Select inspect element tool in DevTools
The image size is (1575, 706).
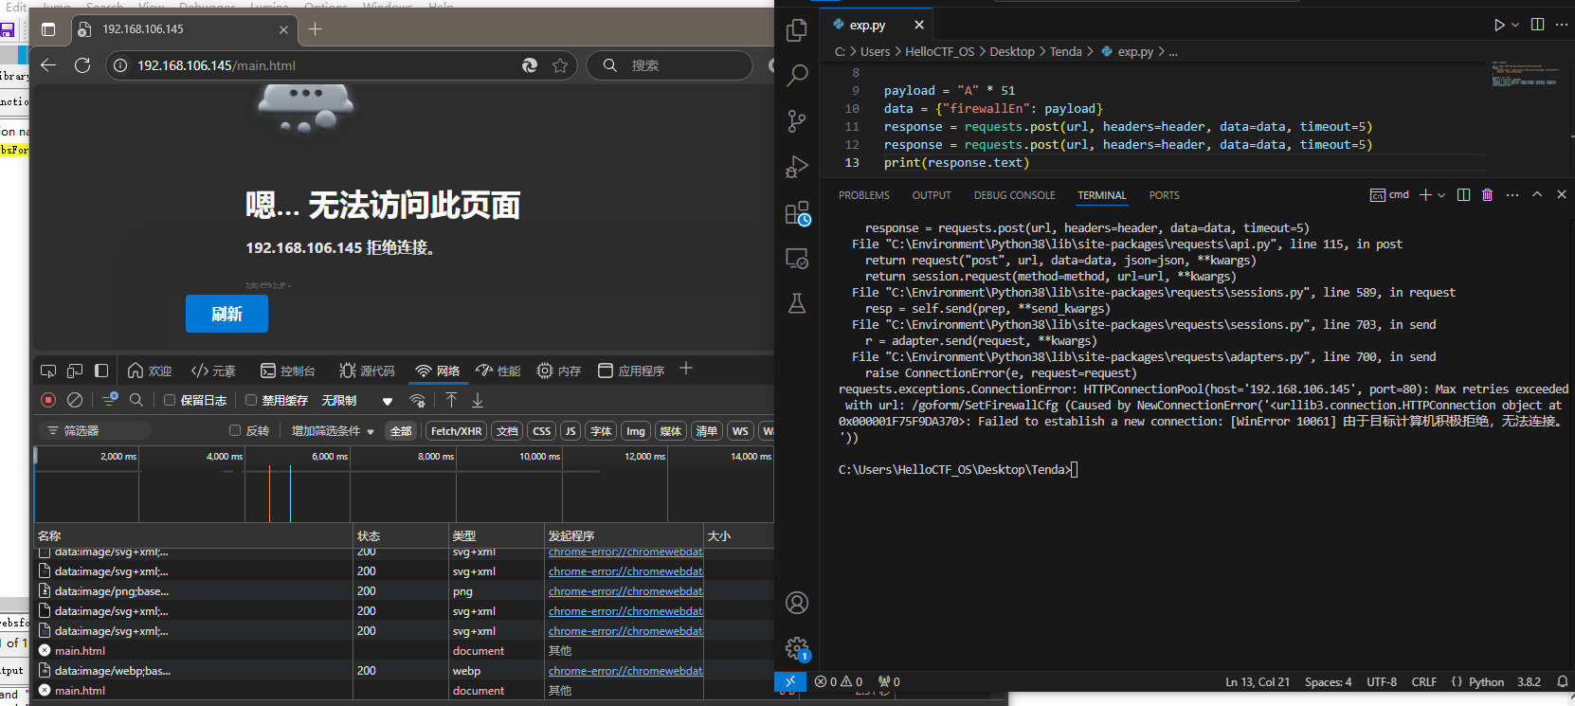(48, 371)
